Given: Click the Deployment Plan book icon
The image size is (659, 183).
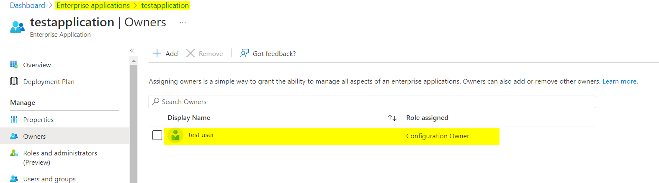Looking at the screenshot, I should (14, 81).
